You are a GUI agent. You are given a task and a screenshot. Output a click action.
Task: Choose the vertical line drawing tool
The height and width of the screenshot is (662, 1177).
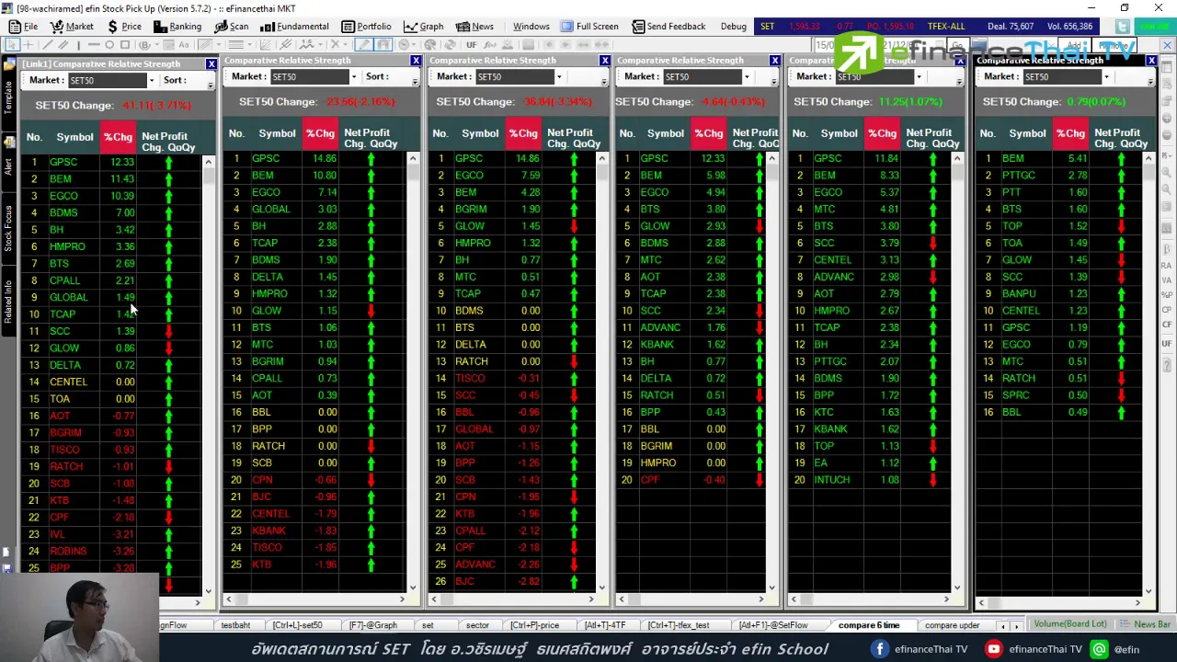78,44
